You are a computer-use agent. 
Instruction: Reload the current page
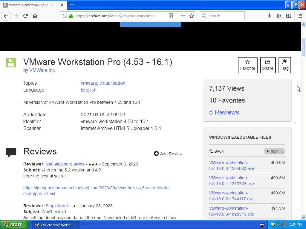25,16
